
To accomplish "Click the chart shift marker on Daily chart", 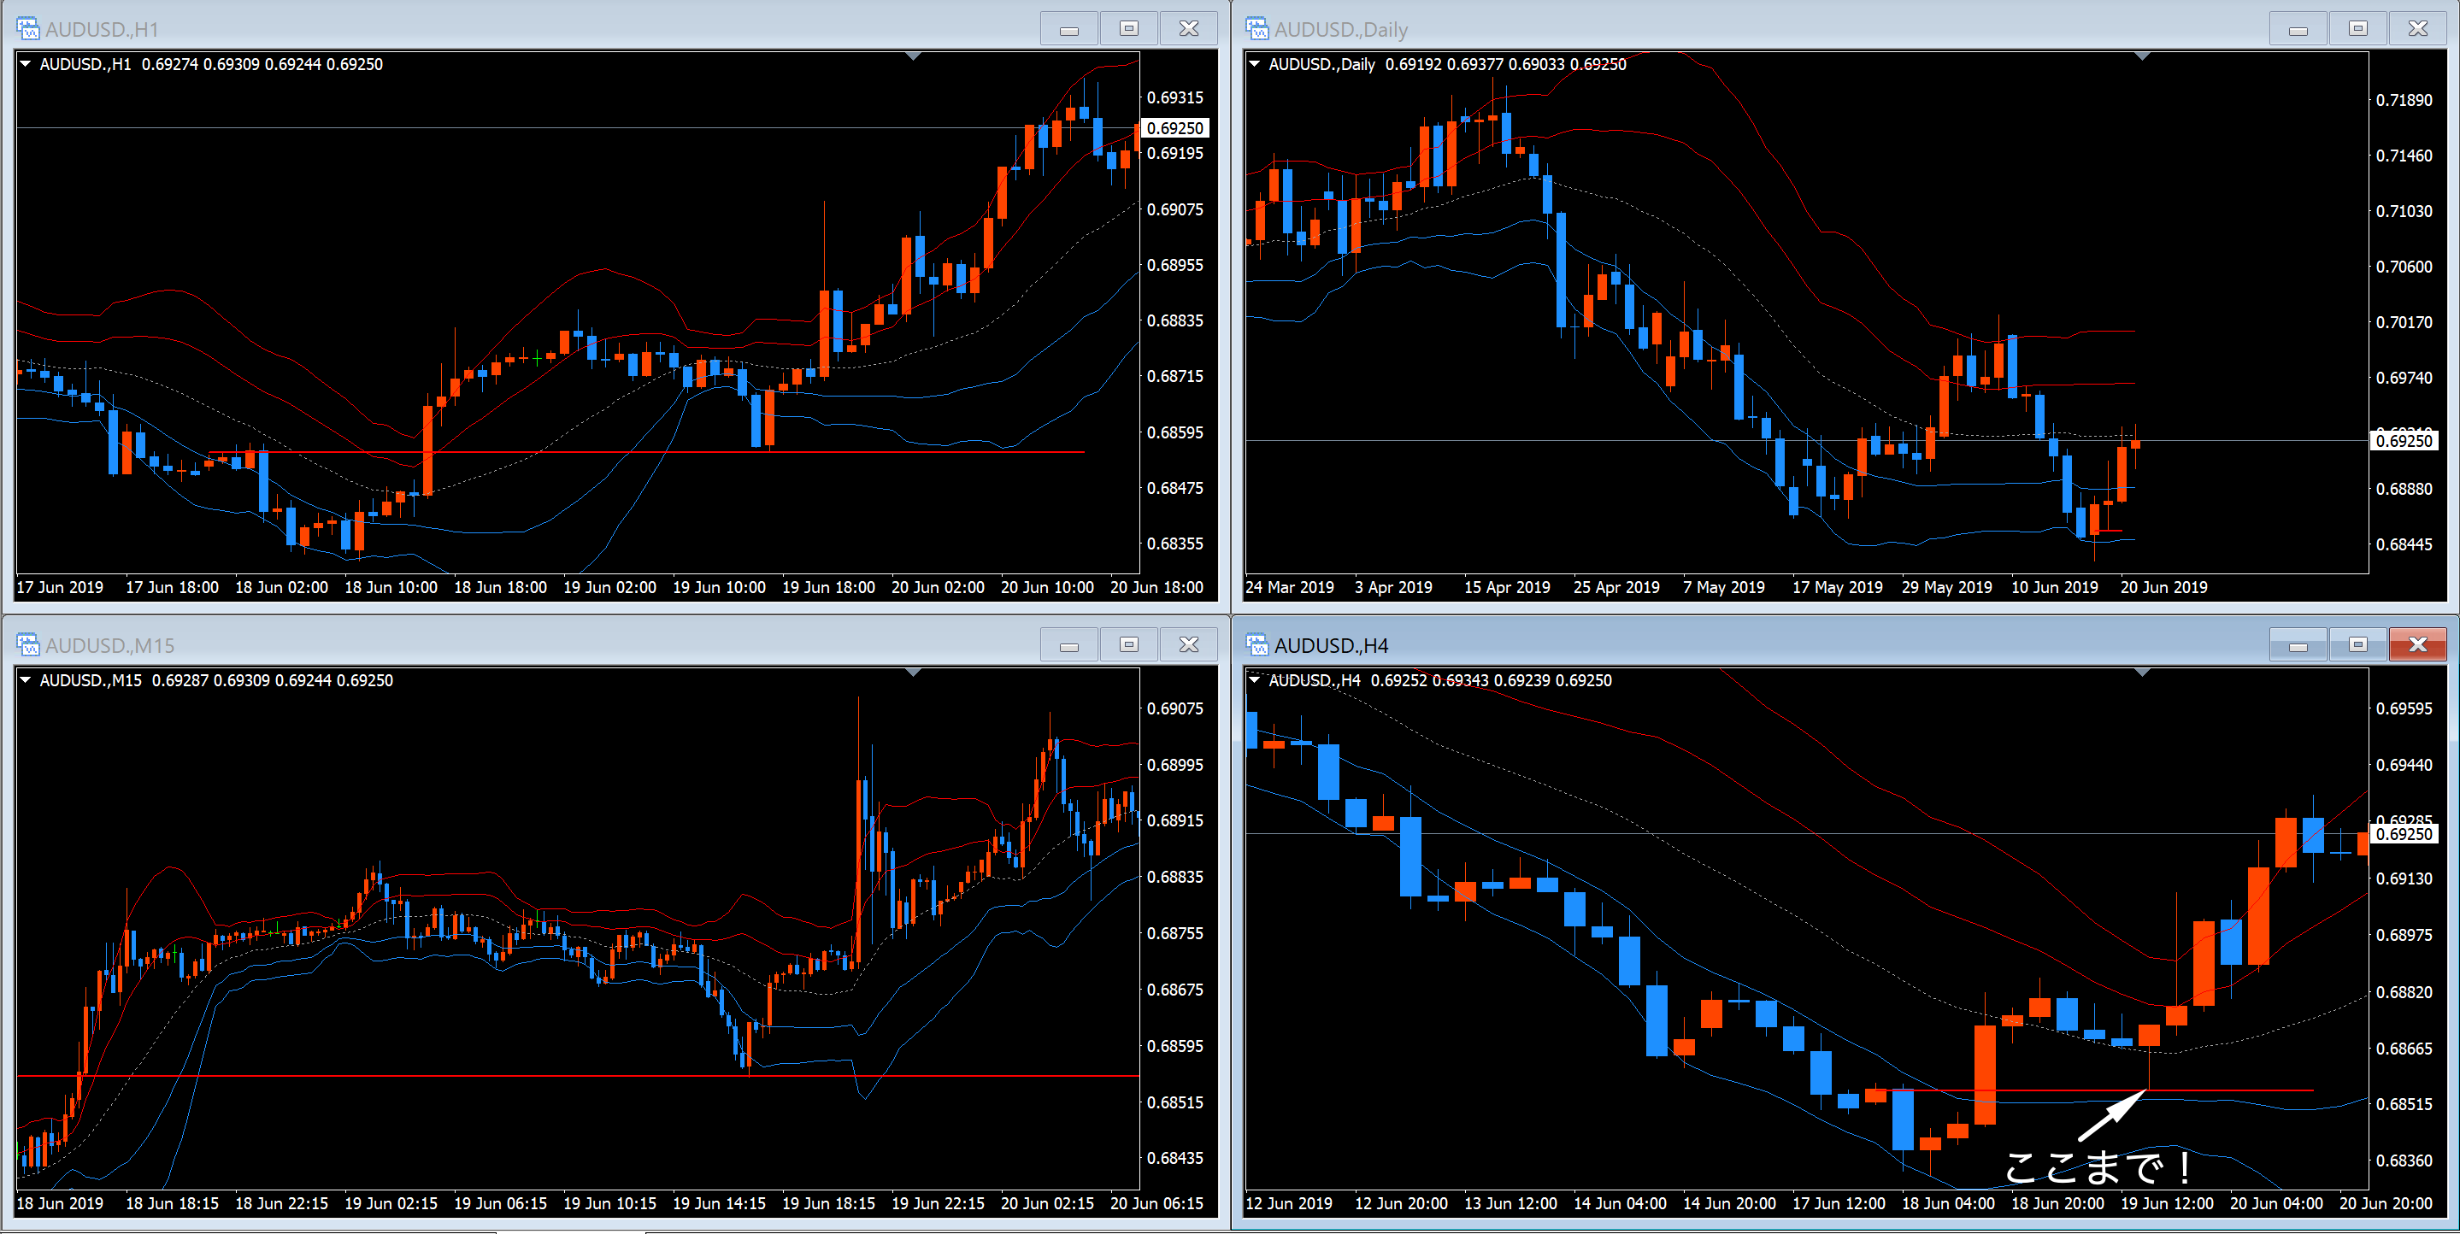I will [x=2142, y=56].
